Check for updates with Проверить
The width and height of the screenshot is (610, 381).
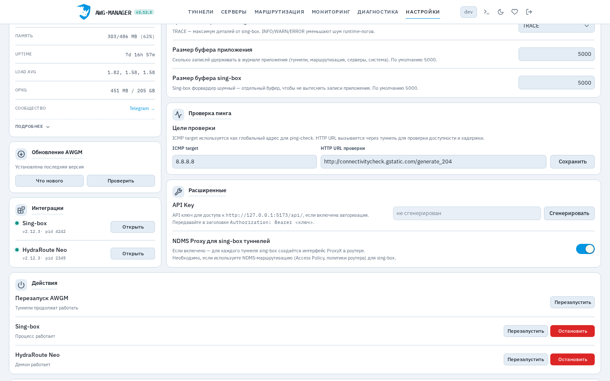tap(121, 181)
